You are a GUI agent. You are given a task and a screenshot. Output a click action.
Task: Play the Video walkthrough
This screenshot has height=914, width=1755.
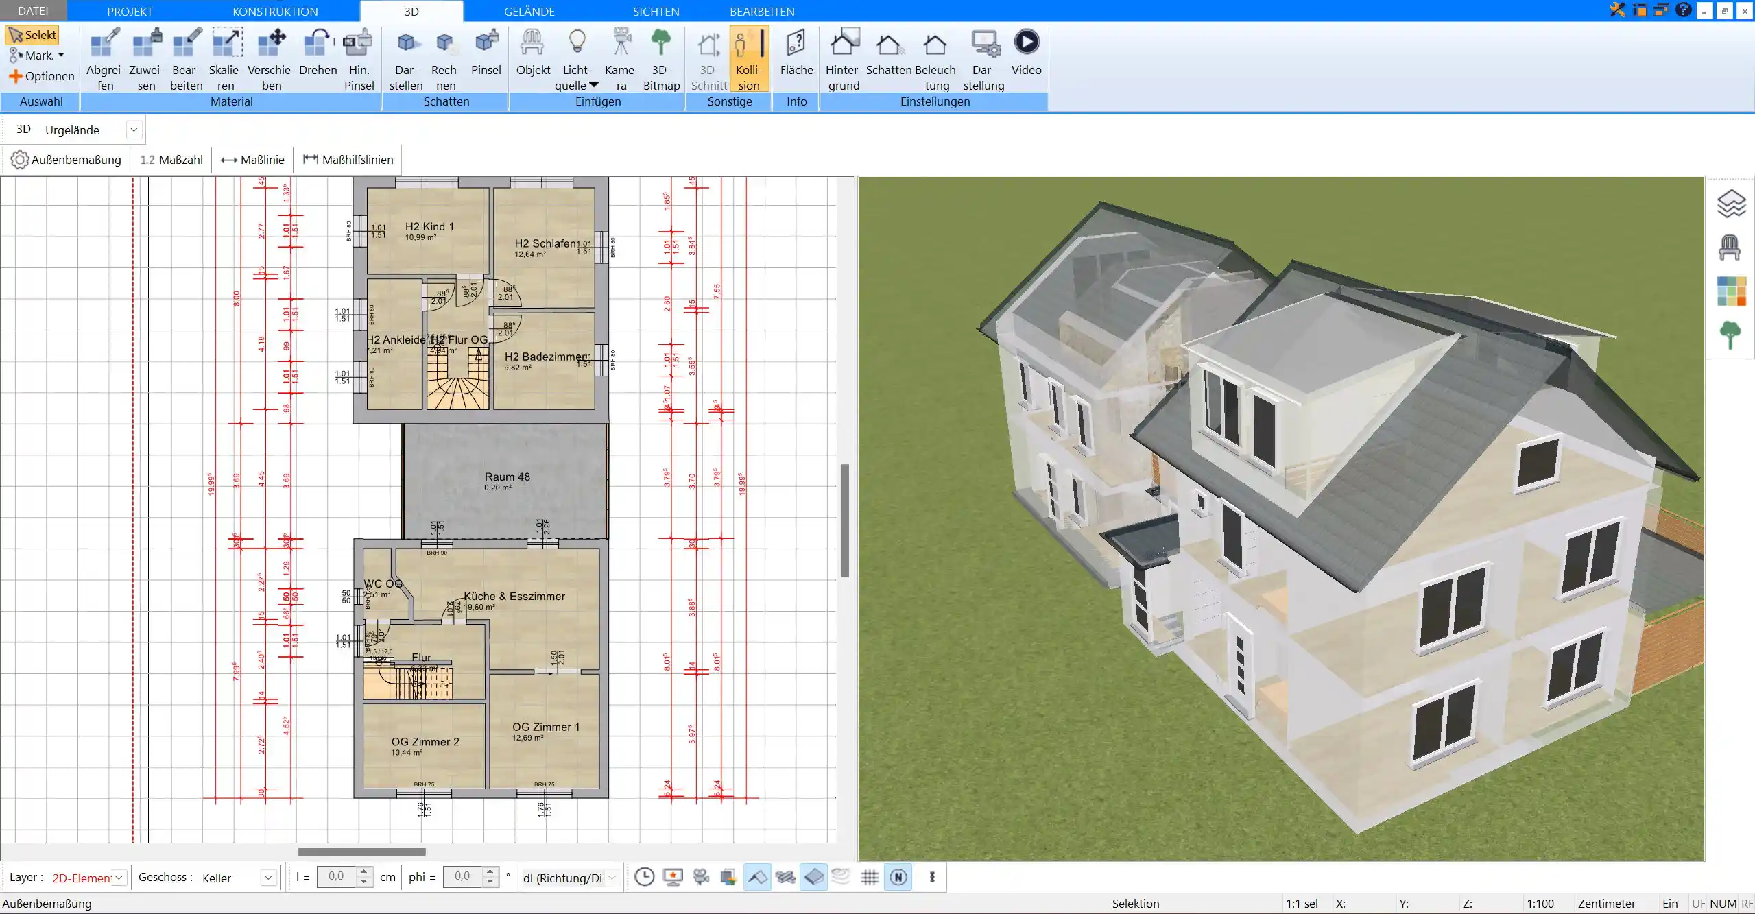click(1026, 52)
